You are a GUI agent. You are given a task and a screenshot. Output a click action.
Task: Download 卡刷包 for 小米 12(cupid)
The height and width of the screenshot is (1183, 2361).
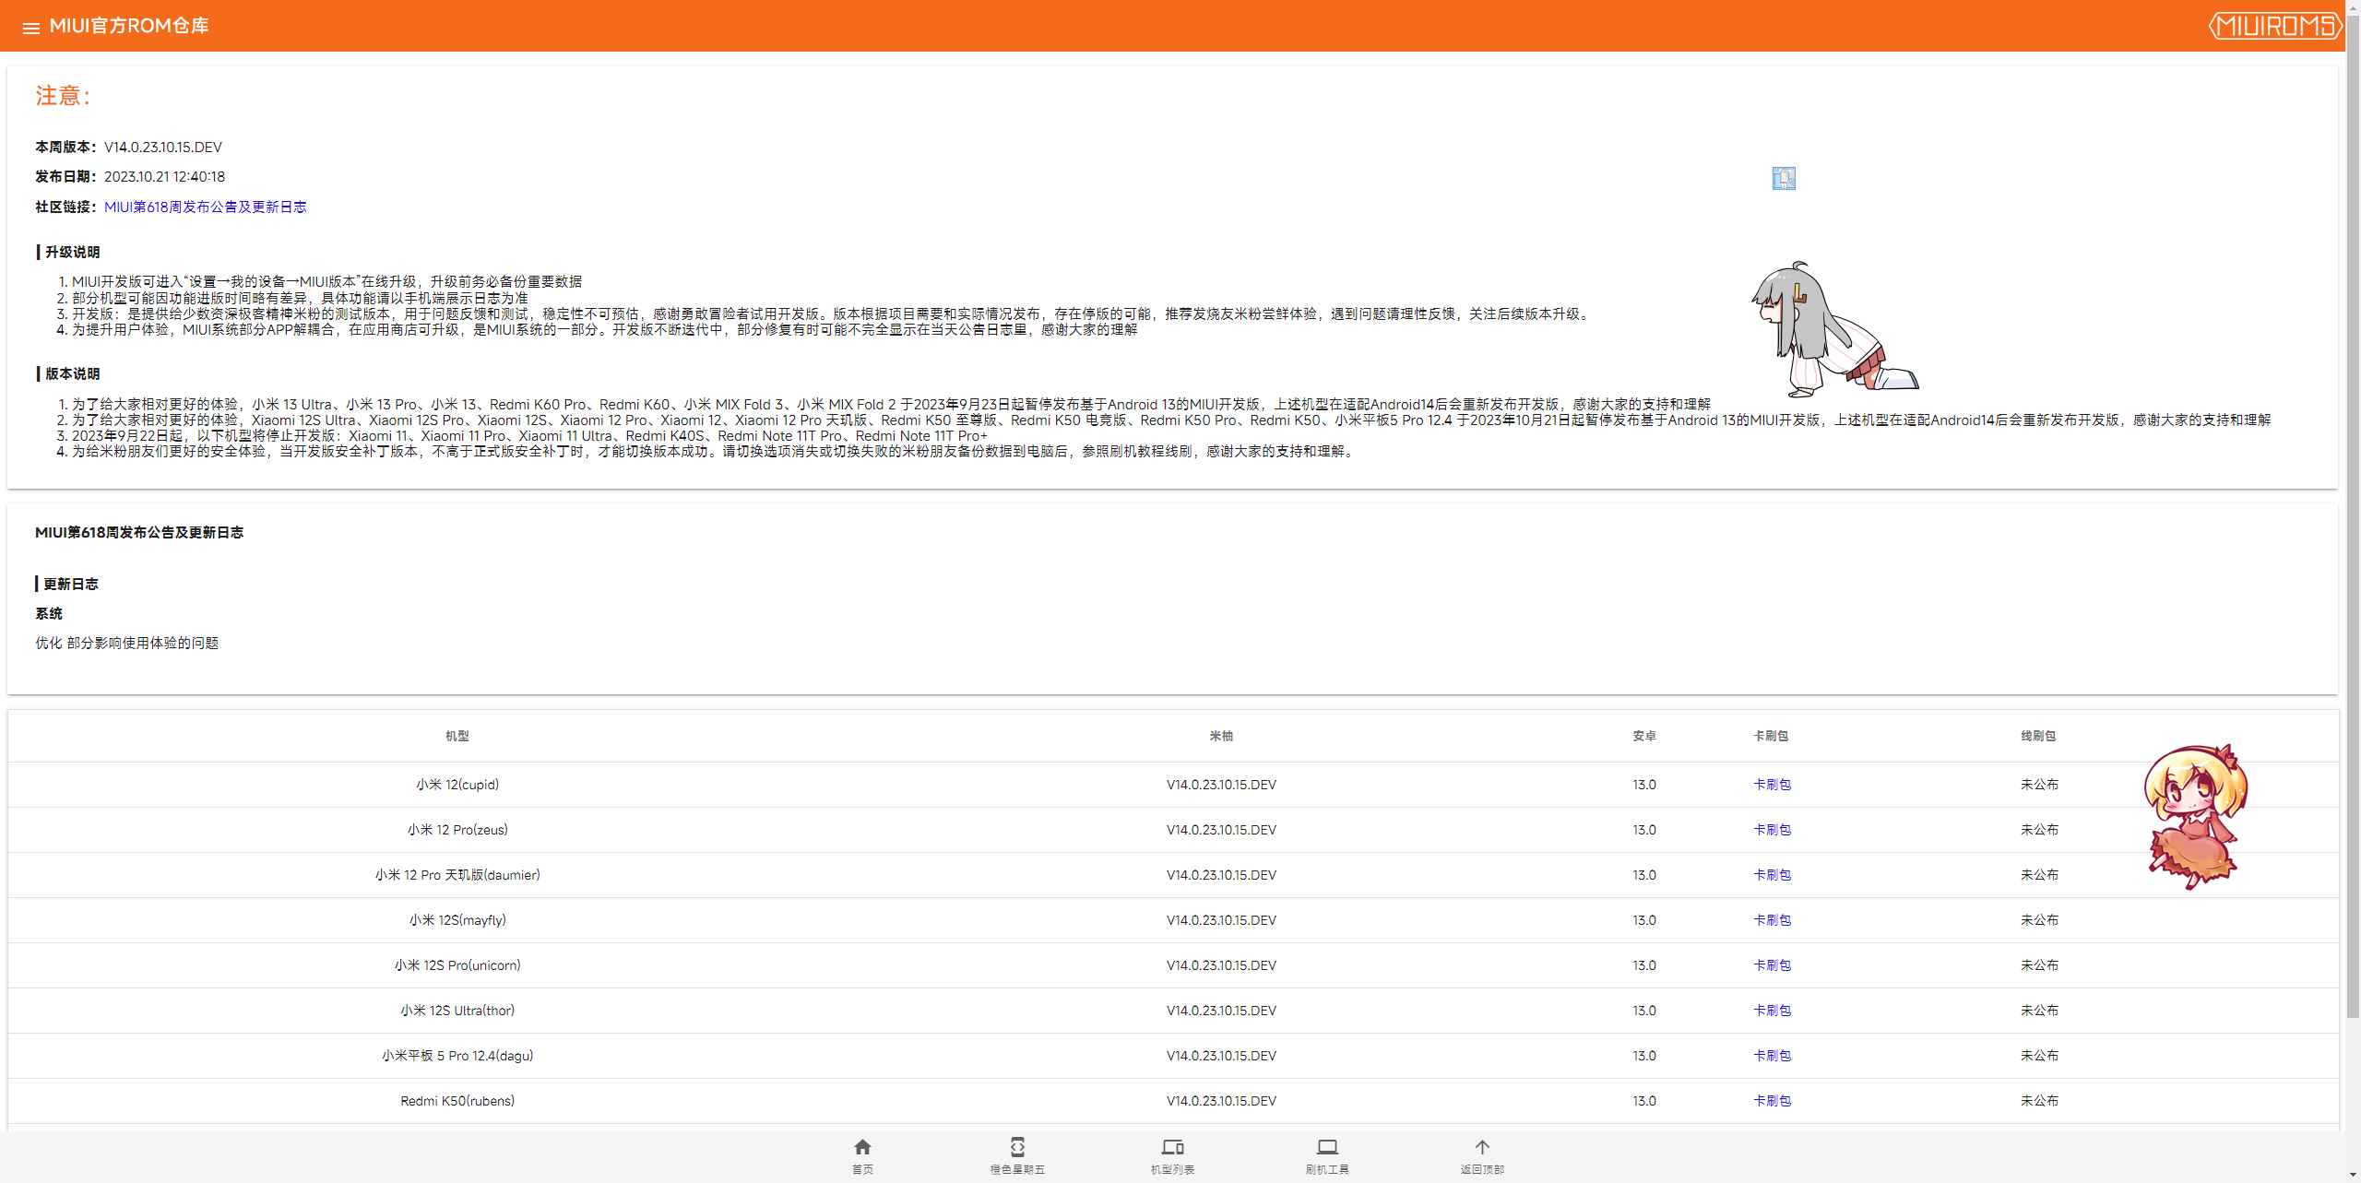1772,785
